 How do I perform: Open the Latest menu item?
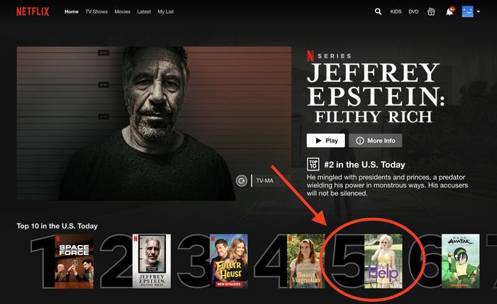(x=144, y=12)
